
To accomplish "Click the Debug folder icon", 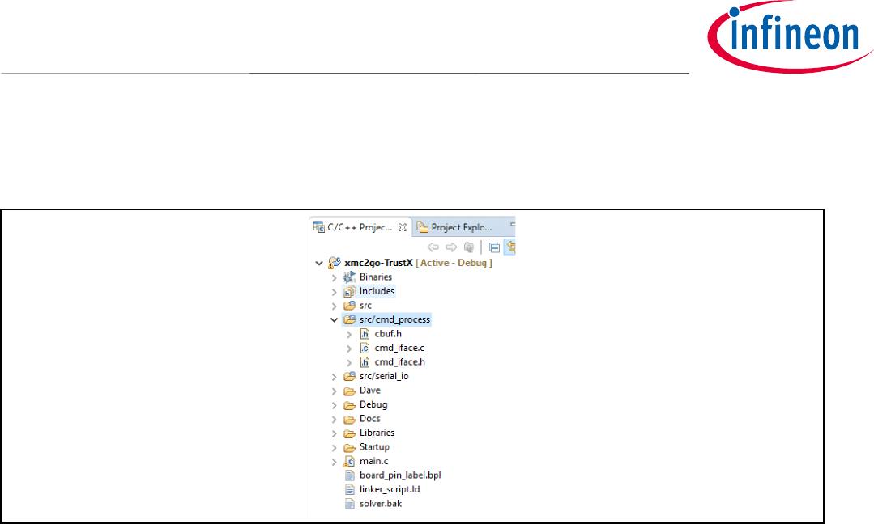I will point(349,405).
